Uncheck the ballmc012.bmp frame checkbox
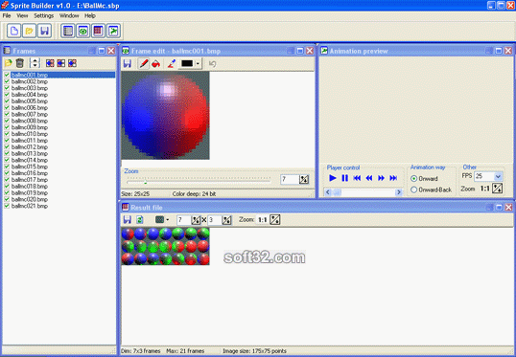 pos(7,146)
